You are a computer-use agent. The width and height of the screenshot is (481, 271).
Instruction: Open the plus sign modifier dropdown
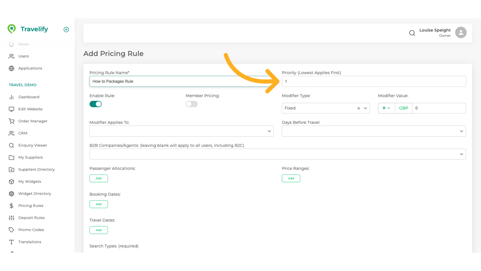coord(386,108)
